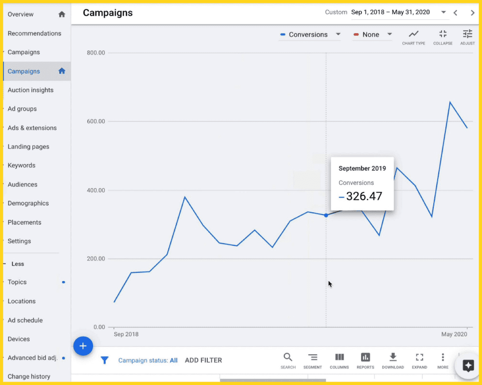Open Audiences section
The image size is (482, 385).
[x=23, y=184]
